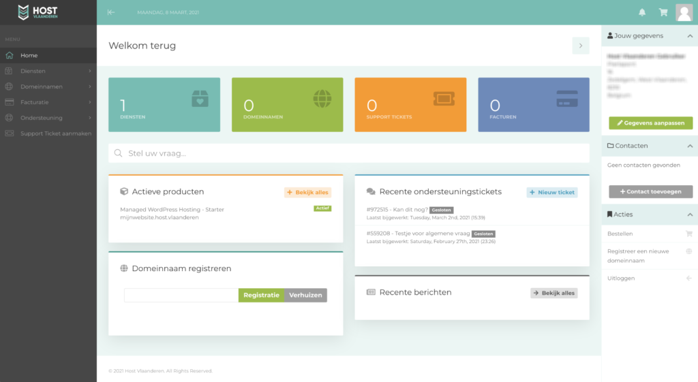
Task: Select Home in the sidebar menu
Action: pos(29,55)
